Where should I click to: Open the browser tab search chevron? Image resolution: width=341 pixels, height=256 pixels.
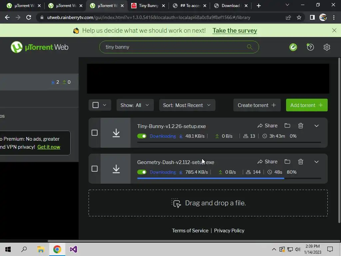(287, 5)
